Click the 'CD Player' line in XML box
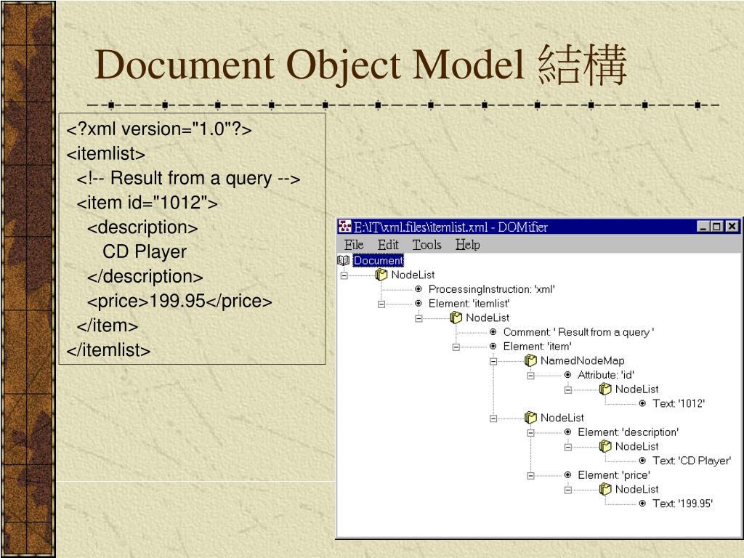Screen dimensions: 744x558 (145, 252)
